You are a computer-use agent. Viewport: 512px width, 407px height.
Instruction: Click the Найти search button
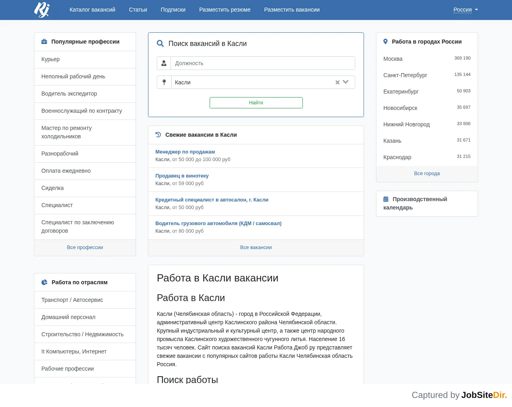[256, 103]
